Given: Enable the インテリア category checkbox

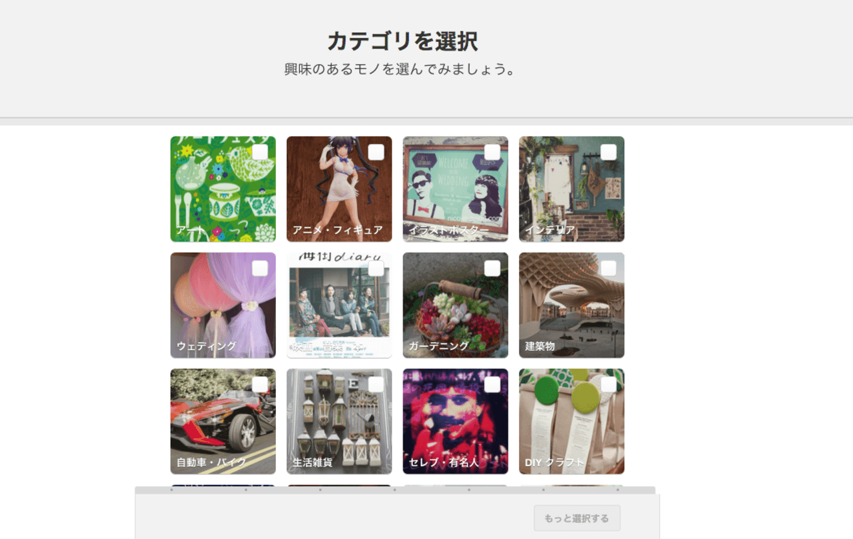Looking at the screenshot, I should click(609, 152).
